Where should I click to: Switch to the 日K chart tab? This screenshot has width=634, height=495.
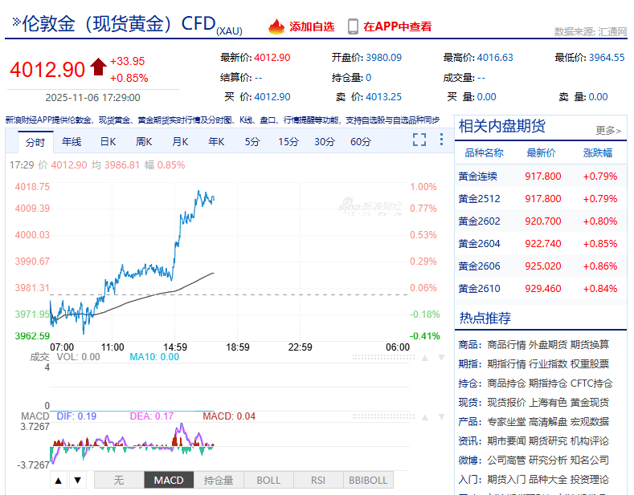108,142
